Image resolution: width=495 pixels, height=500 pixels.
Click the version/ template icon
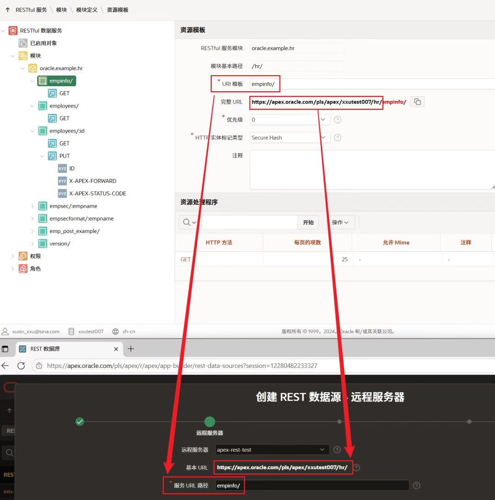pyautogui.click(x=42, y=244)
